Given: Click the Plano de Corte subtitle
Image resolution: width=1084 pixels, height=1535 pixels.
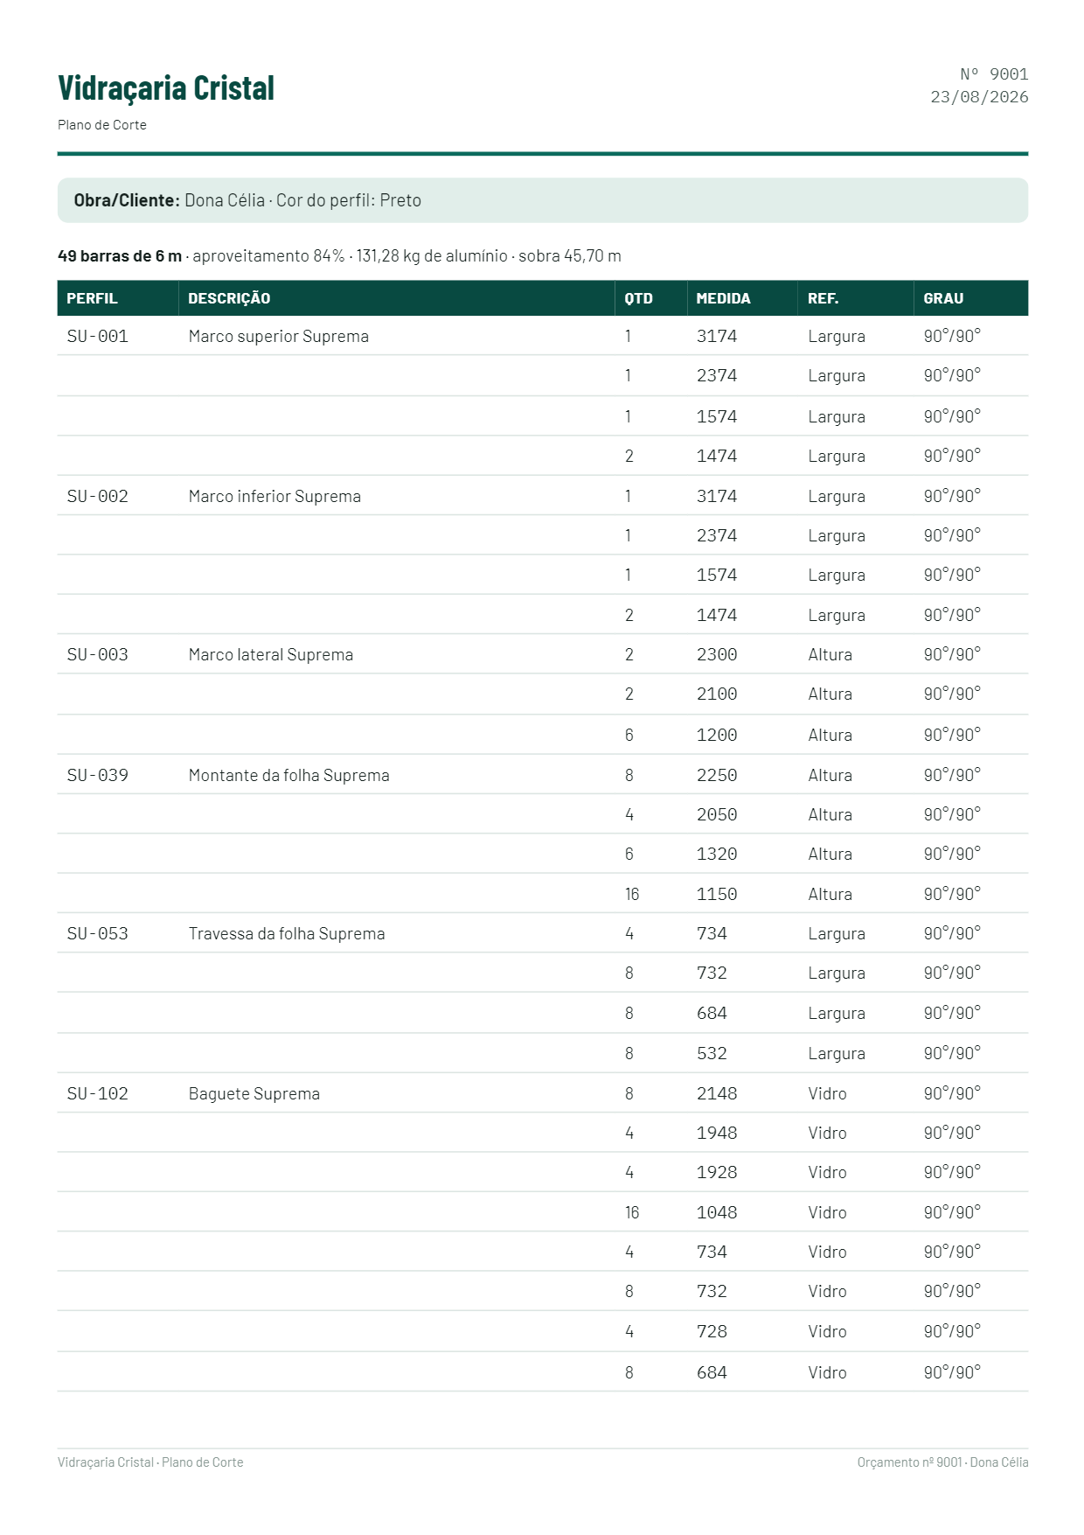Looking at the screenshot, I should (x=102, y=125).
